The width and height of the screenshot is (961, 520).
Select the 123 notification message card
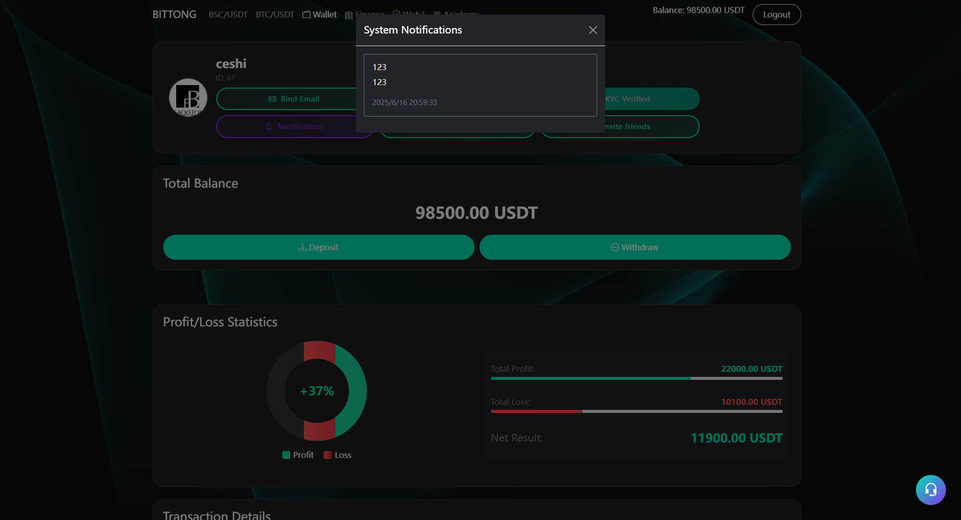pyautogui.click(x=480, y=85)
